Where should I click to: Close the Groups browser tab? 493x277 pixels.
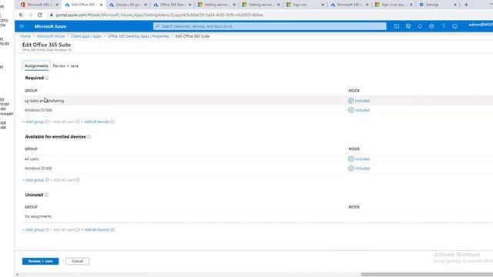146,5
